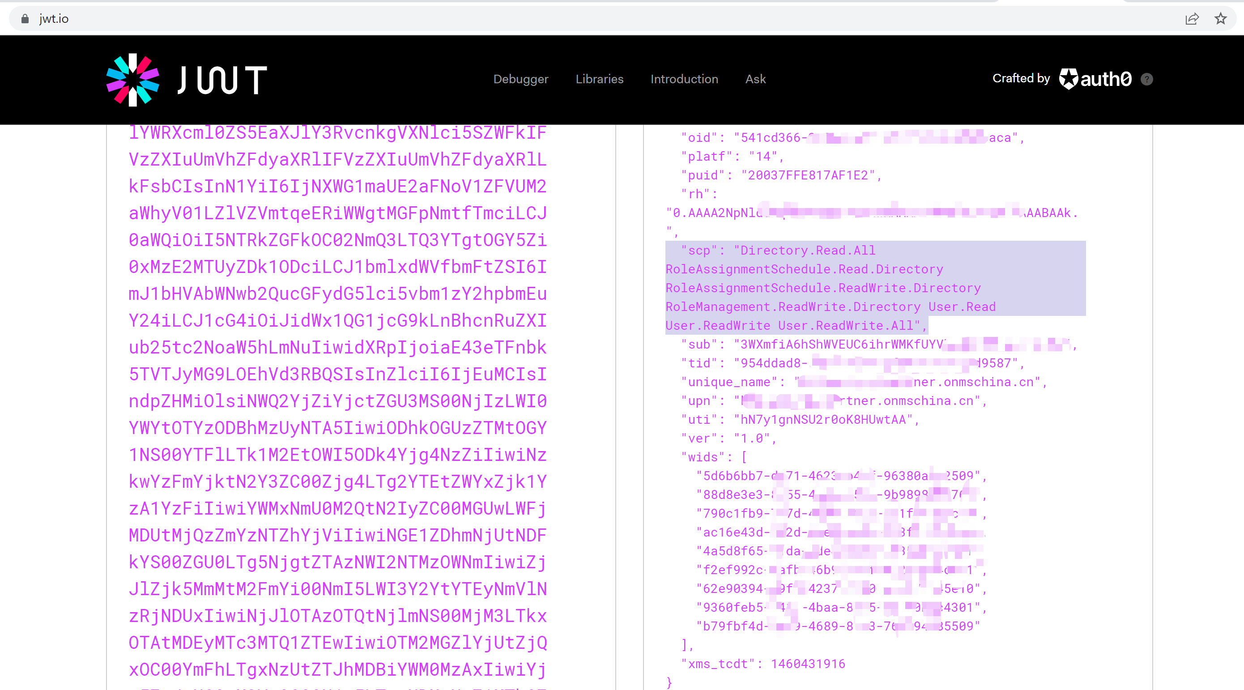Click the share page icon

pos(1192,18)
